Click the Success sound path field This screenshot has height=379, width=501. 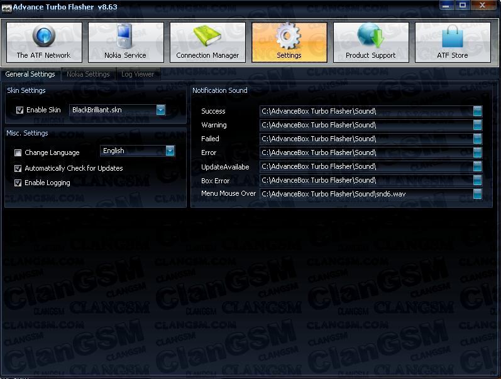click(366, 111)
